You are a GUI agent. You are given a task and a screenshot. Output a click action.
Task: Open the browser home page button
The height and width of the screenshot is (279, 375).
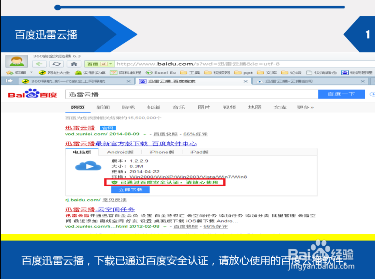[x=74, y=64]
